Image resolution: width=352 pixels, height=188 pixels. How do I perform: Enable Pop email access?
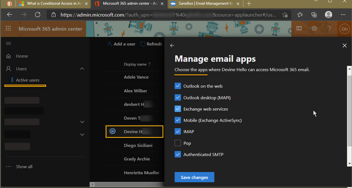point(178,143)
